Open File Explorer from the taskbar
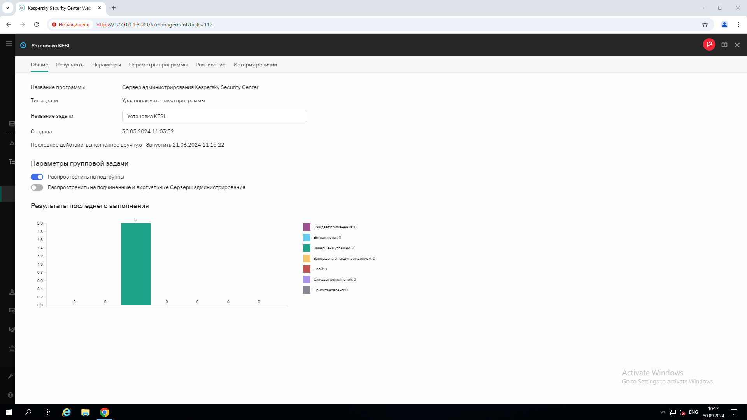 click(x=85, y=412)
